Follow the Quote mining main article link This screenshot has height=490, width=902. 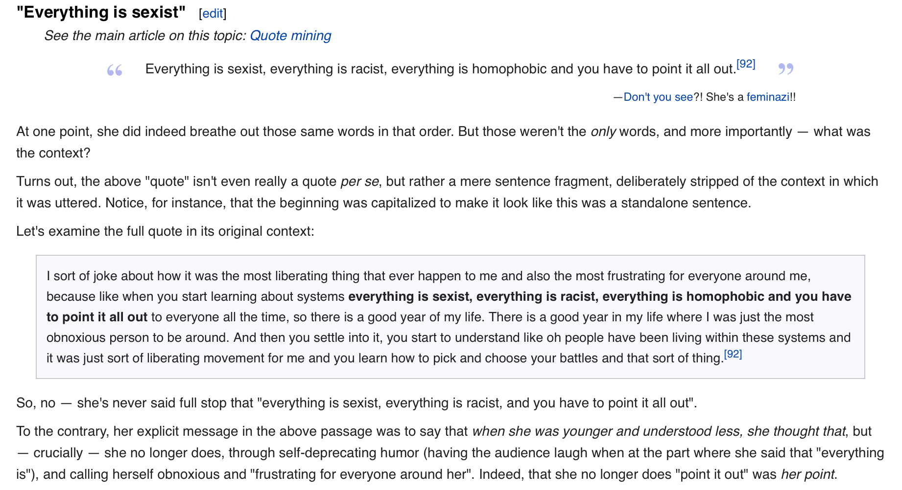290,36
